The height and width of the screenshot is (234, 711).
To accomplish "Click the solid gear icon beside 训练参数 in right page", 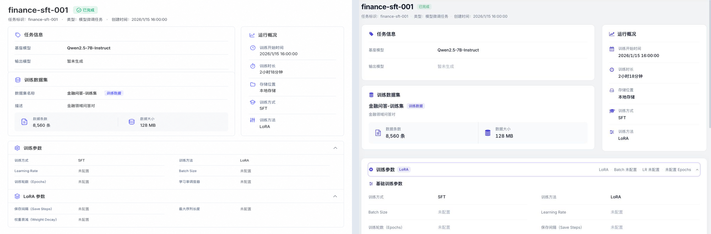I will click(371, 170).
